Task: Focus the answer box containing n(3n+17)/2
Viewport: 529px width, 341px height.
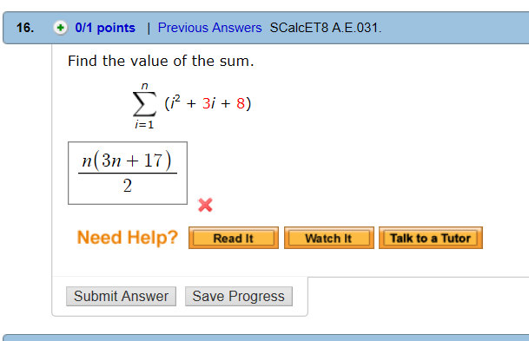Action: tap(128, 173)
